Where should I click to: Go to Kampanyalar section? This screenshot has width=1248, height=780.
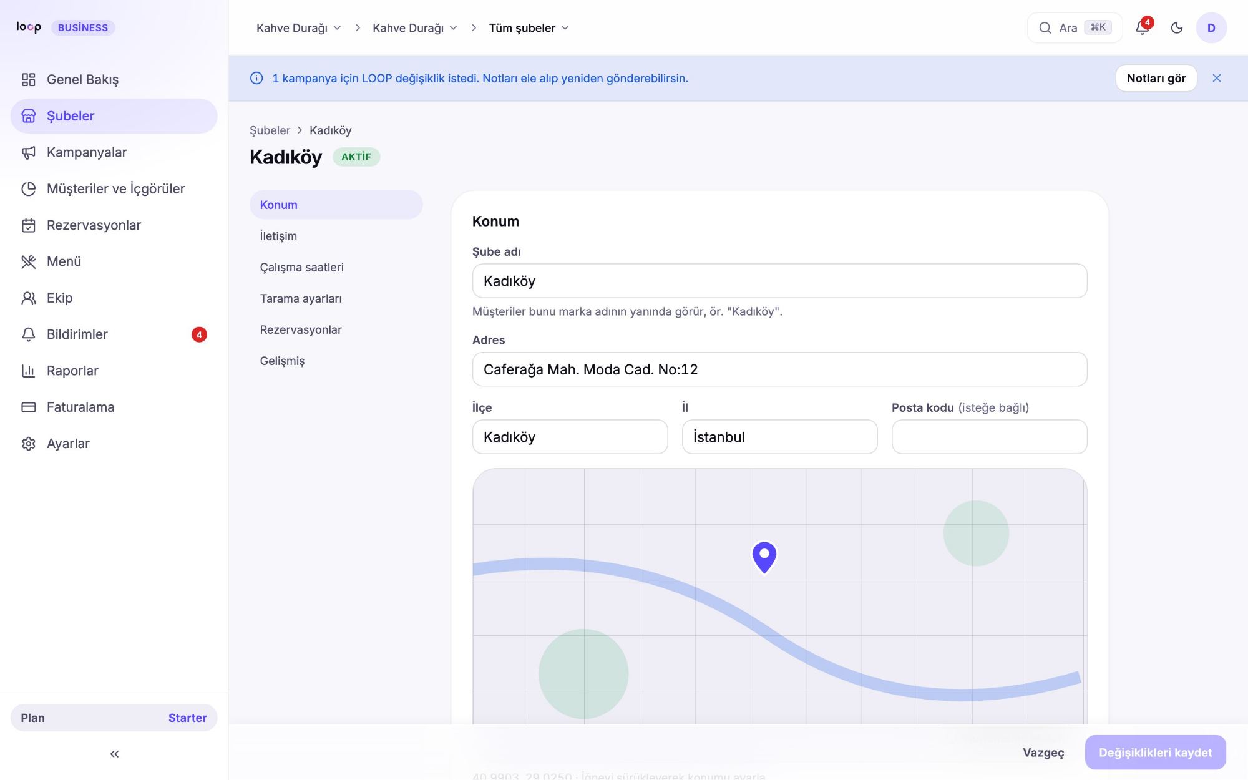[x=114, y=152]
